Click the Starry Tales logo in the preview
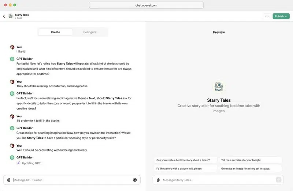The width and height of the screenshot is (293, 191). (219, 87)
